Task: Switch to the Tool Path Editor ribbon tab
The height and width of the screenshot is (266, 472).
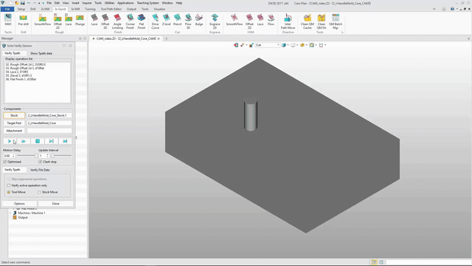Action: [x=111, y=9]
